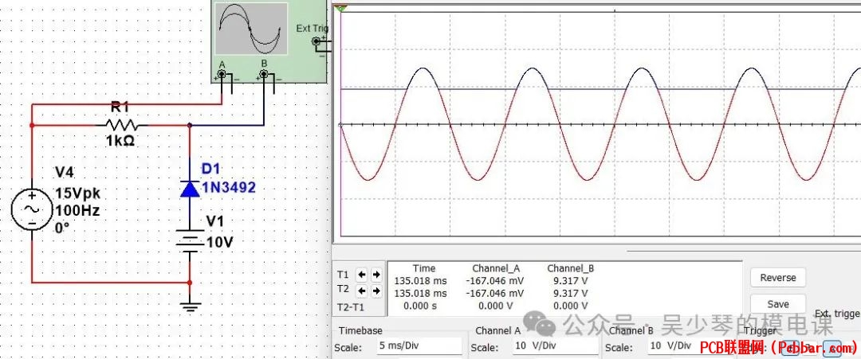Click T2-T1 time difference 0.000 s
861x359 pixels.
[x=420, y=306]
